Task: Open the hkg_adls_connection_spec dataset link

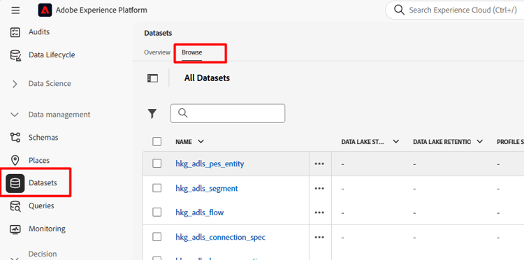Action: tap(221, 237)
